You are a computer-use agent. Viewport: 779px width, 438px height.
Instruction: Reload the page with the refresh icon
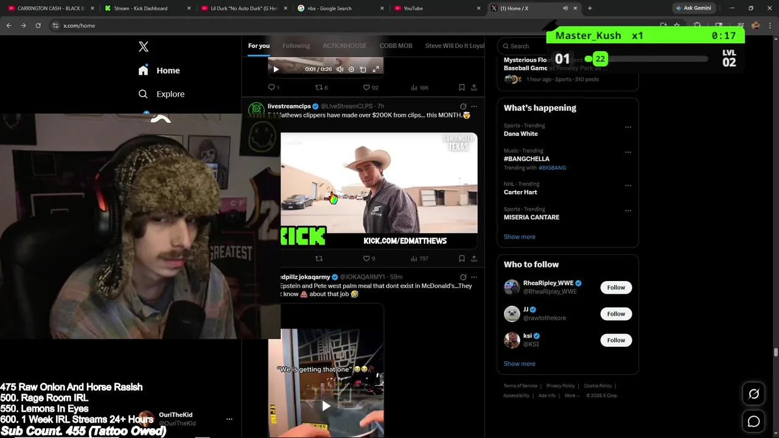click(38, 26)
